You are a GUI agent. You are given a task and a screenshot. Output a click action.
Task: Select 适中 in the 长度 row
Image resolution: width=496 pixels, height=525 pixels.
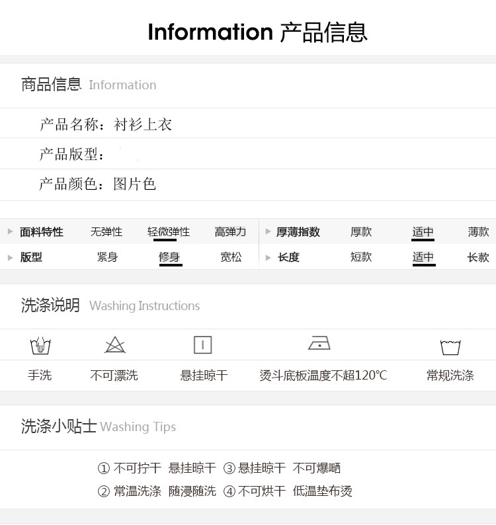[424, 258]
